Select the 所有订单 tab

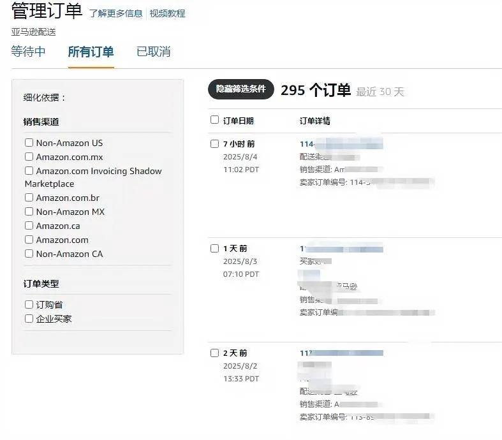[x=91, y=52]
